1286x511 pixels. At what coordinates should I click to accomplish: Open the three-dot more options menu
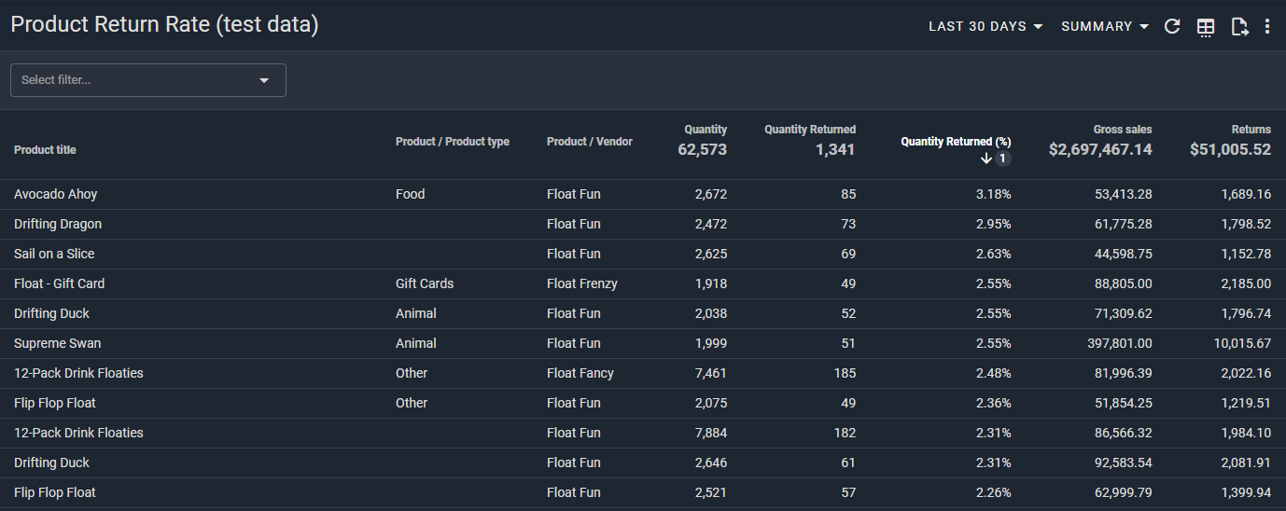pos(1267,27)
